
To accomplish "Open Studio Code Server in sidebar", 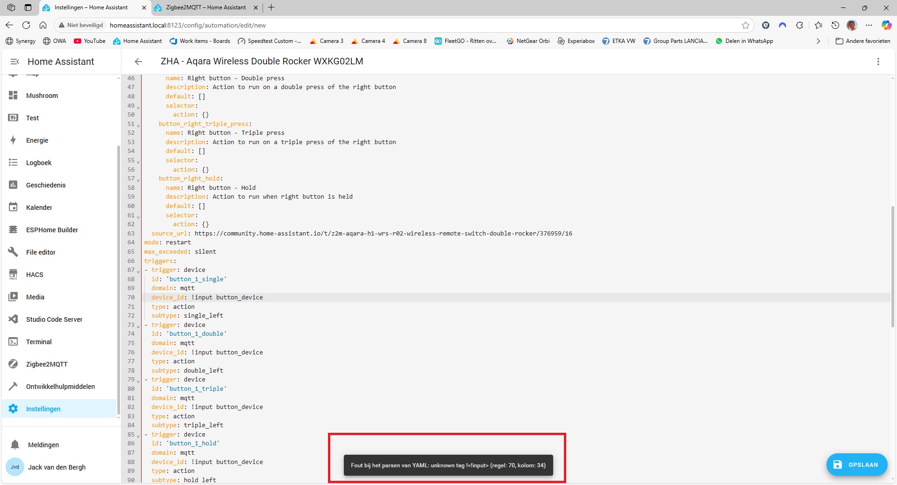I will click(59, 319).
